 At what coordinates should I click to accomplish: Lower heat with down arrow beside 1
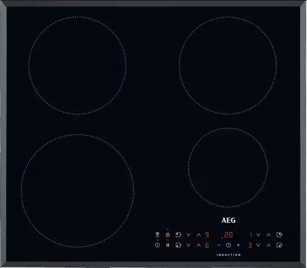click(x=258, y=235)
